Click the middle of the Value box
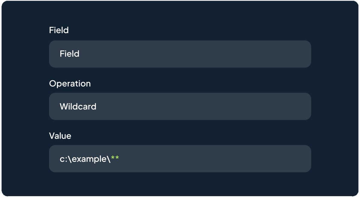 tap(180, 159)
